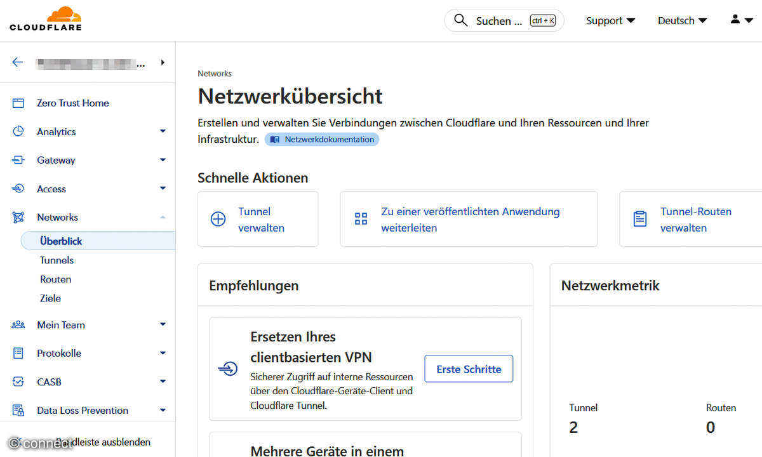
Task: Open the Gateway section icon
Action: (17, 160)
